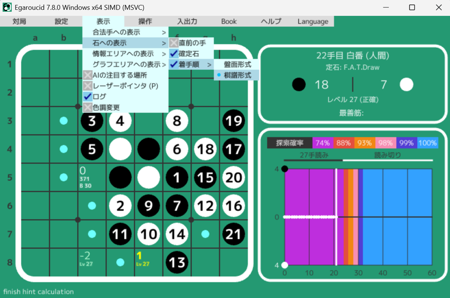Open the 設定 menu

click(x=61, y=21)
